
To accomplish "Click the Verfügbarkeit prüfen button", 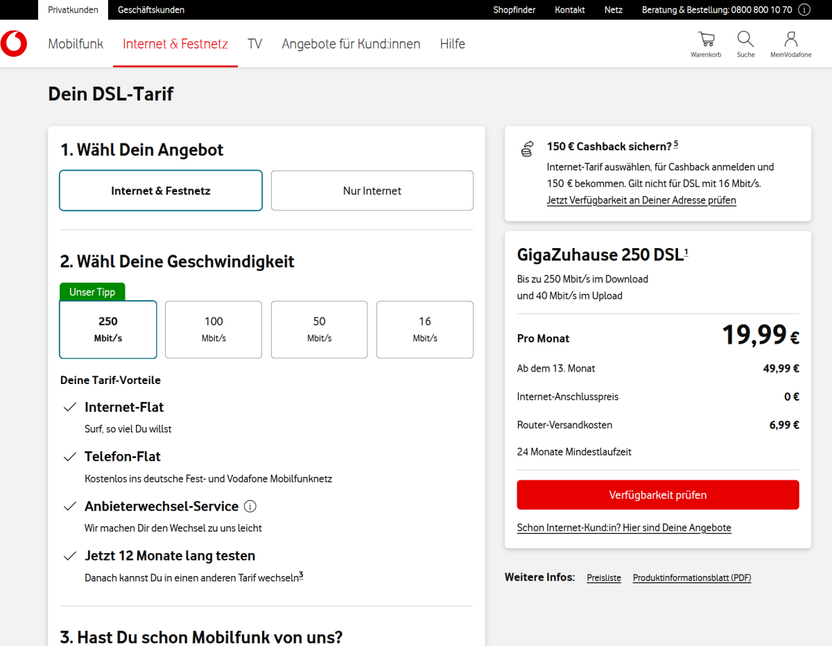I will point(658,495).
